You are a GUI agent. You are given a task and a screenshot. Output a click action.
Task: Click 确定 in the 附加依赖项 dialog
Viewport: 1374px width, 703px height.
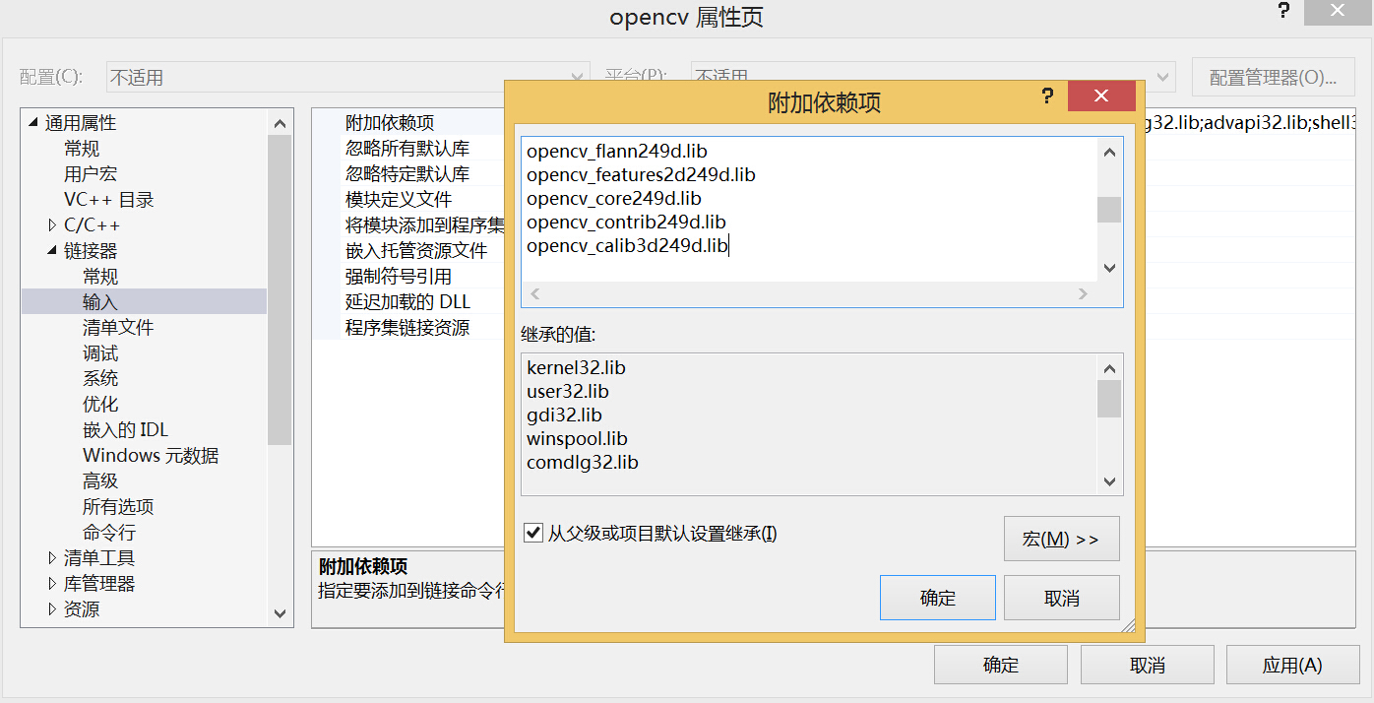(x=938, y=598)
